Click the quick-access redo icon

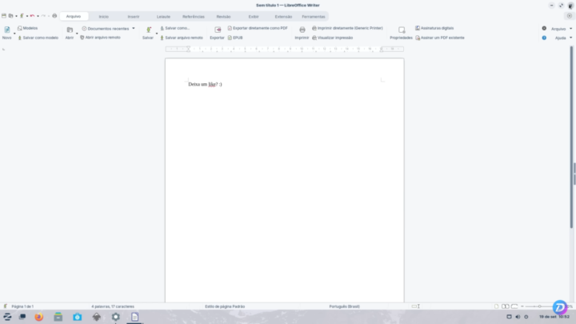tap(43, 16)
